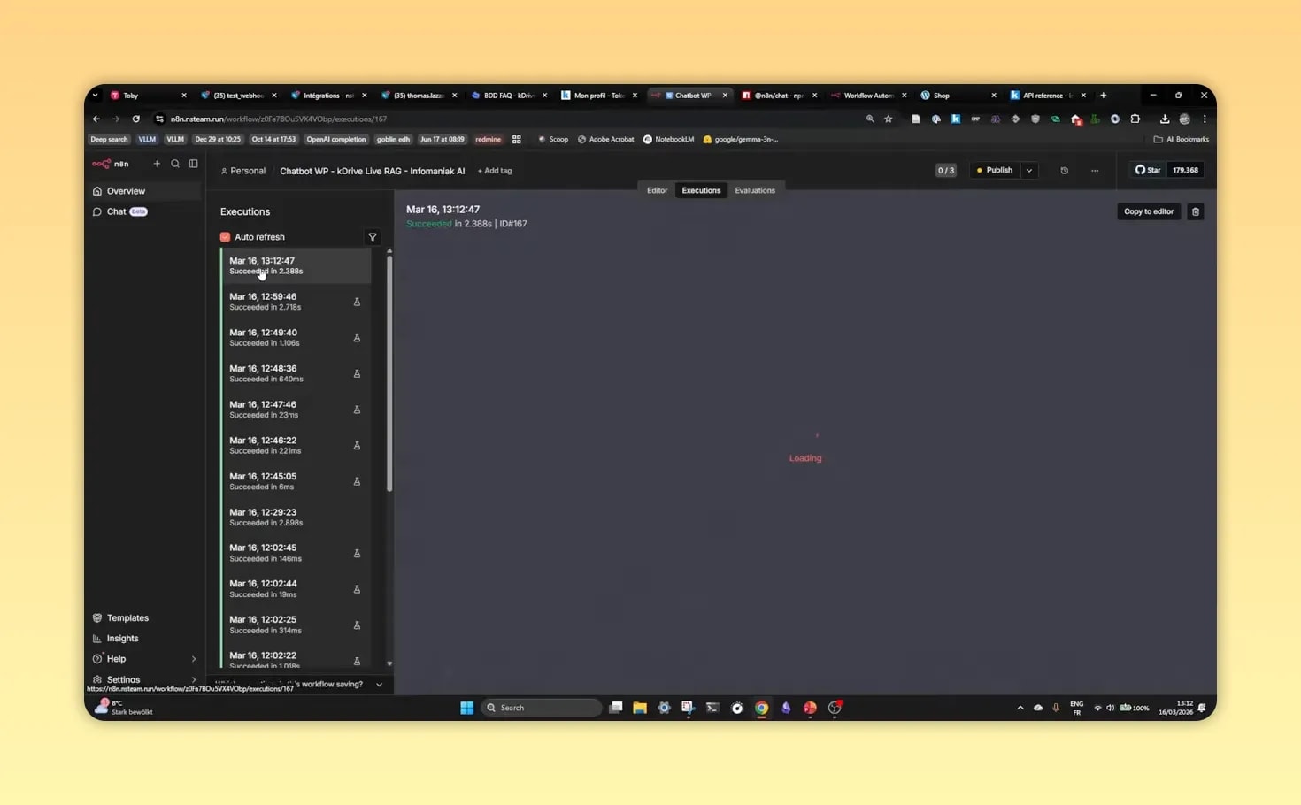
Task: Expand the workflow saving prompt chevron
Action: click(x=379, y=684)
